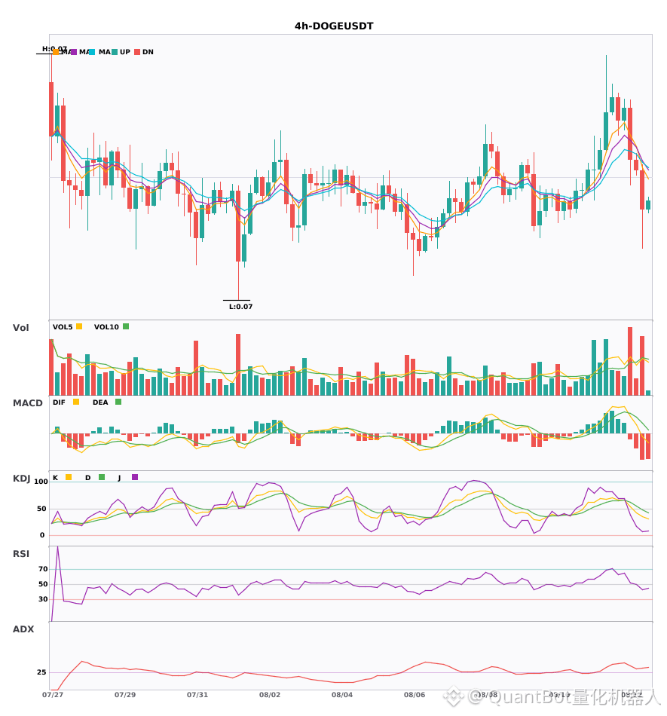Click the 07/31 date axis label
The height and width of the screenshot is (716, 667).
[197, 695]
